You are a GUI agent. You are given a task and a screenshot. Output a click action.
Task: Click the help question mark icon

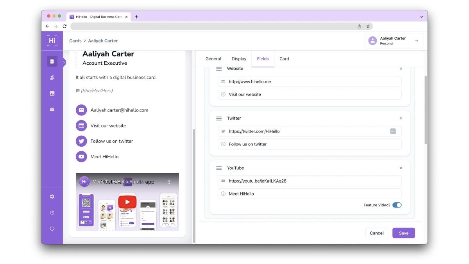pos(52,213)
